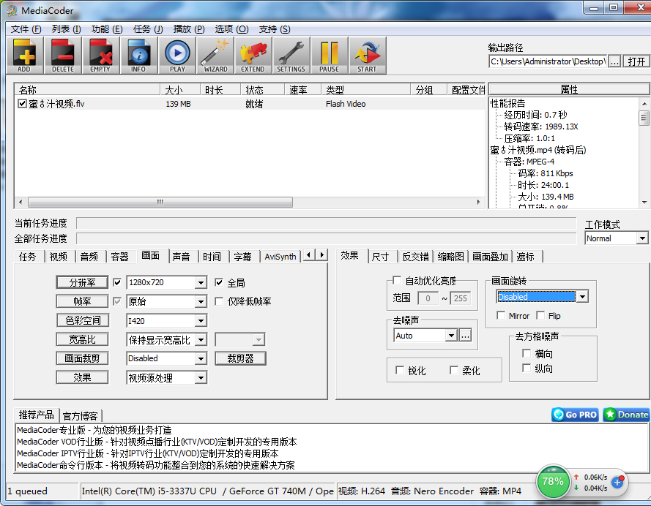The height and width of the screenshot is (506, 651).
Task: Click the 打开 output folder button
Action: [x=636, y=61]
